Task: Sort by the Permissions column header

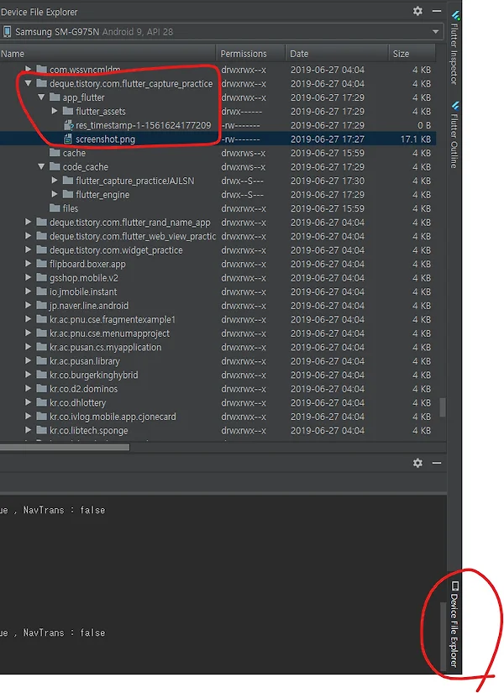Action: (250, 54)
